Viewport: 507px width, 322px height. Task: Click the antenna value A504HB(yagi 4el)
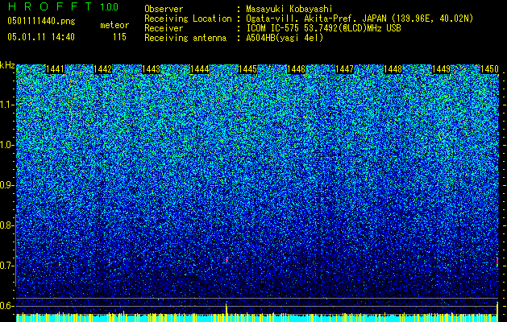[285, 38]
